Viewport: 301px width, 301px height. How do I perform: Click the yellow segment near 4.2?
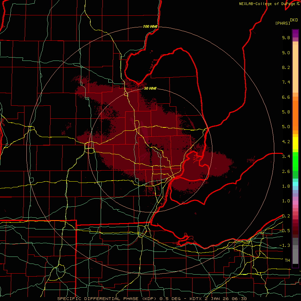point(295,143)
